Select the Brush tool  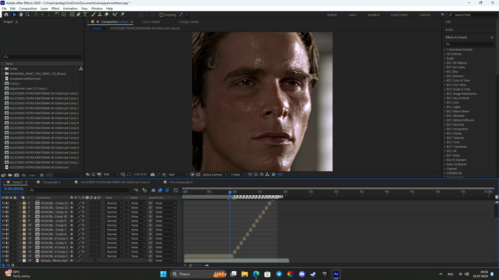point(93,15)
